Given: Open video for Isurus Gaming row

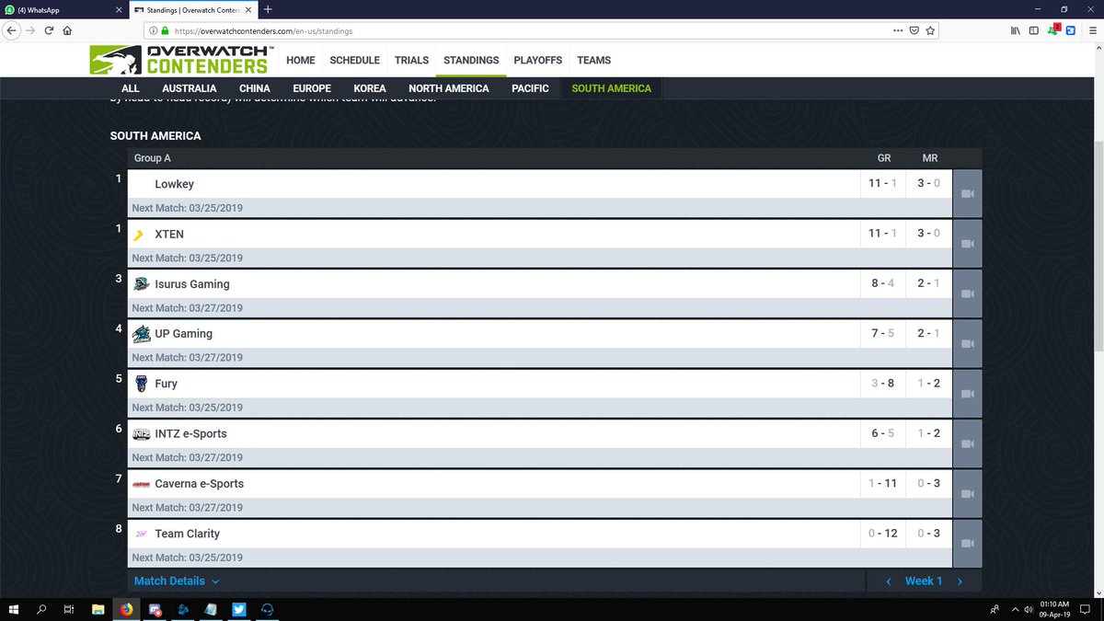Looking at the screenshot, I should (x=967, y=293).
